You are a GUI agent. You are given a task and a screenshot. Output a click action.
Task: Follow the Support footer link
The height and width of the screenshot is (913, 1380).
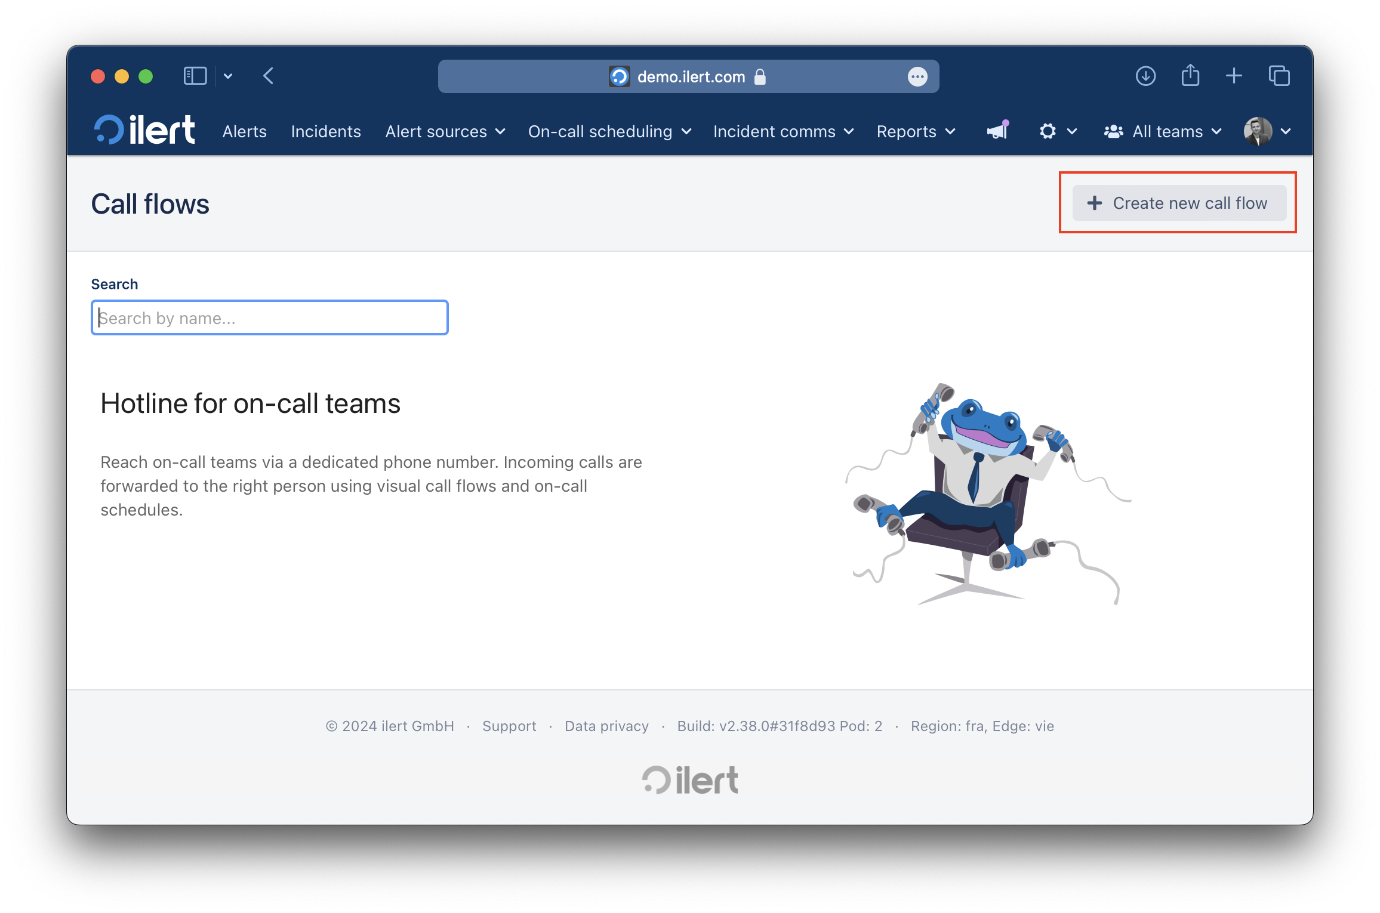(509, 726)
